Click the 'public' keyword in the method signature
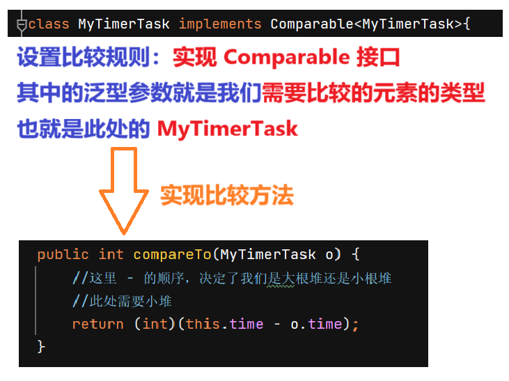 (63, 254)
